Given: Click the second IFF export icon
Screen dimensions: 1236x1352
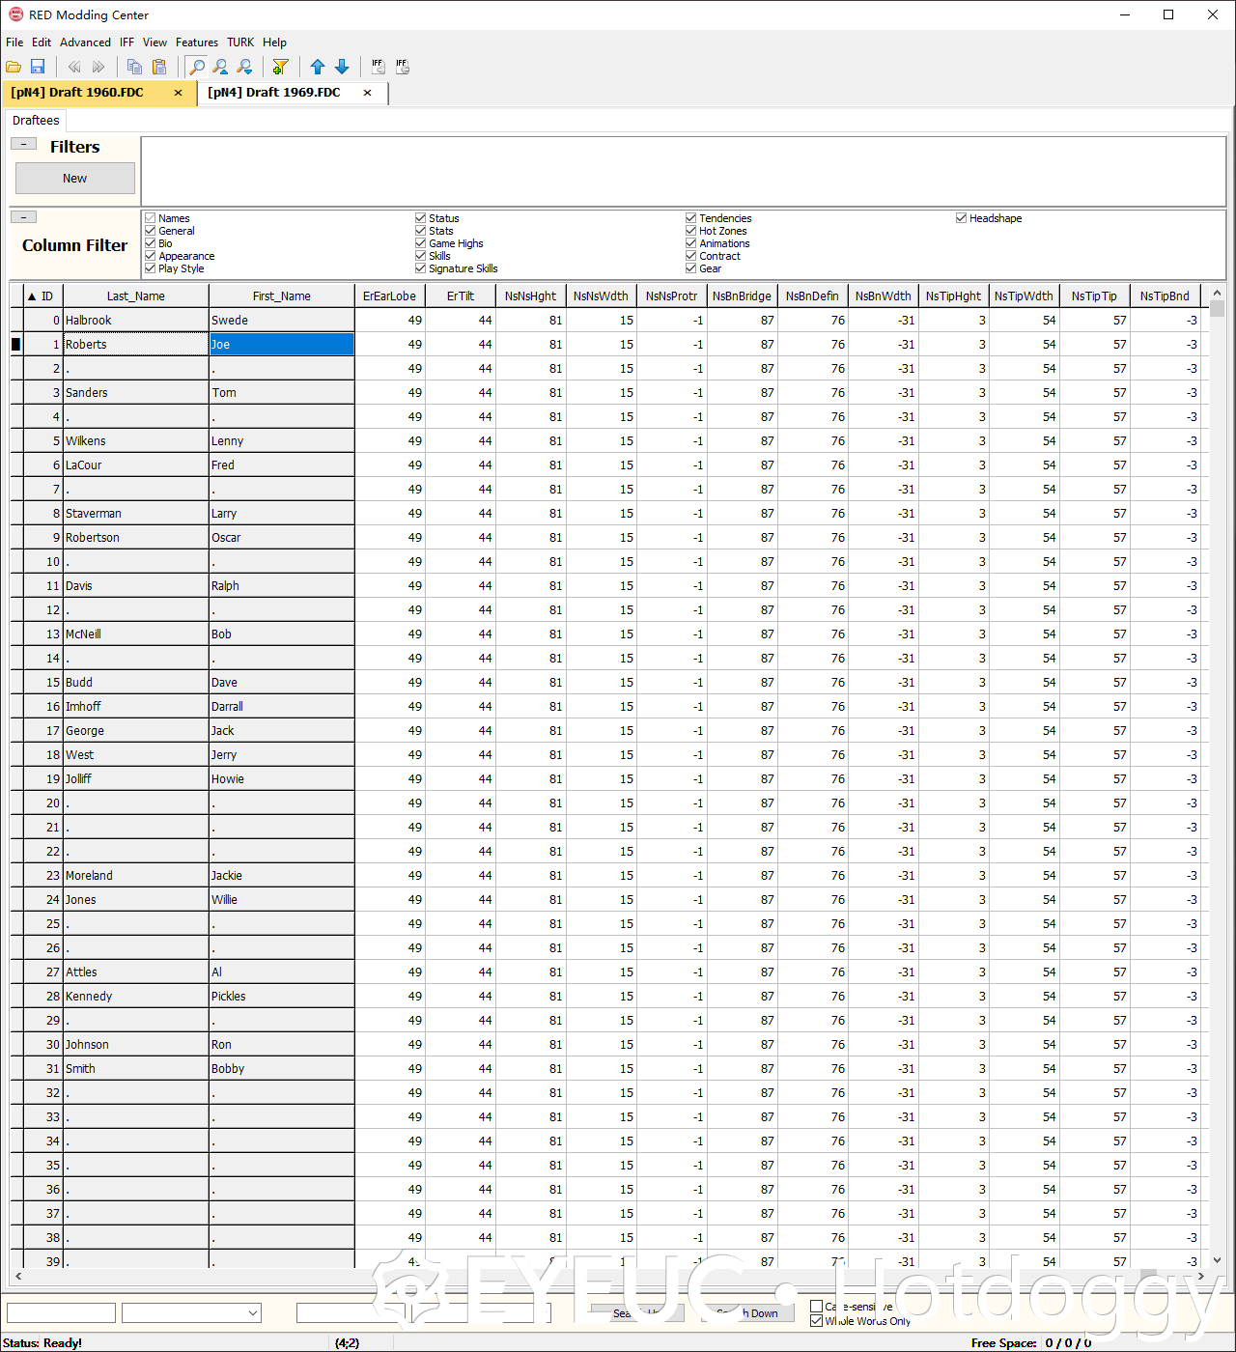Looking at the screenshot, I should click(x=403, y=67).
